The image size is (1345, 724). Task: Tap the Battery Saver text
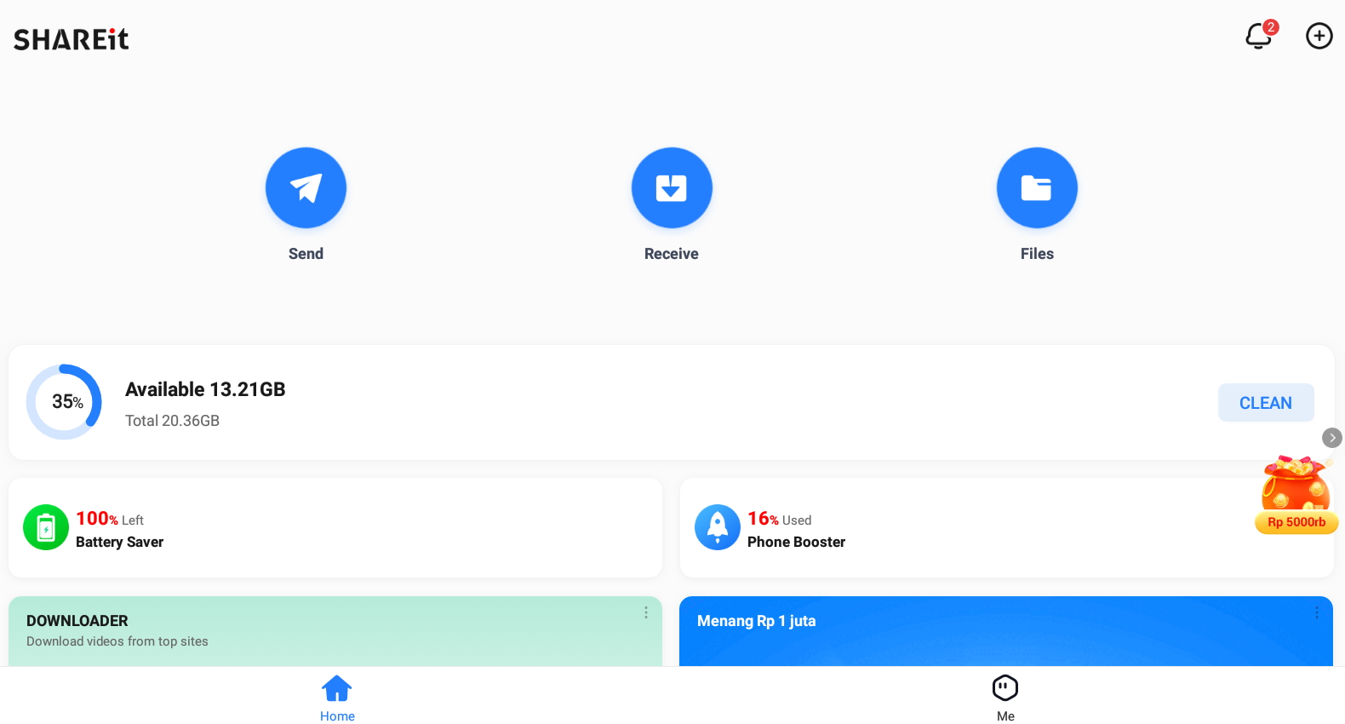(x=119, y=542)
